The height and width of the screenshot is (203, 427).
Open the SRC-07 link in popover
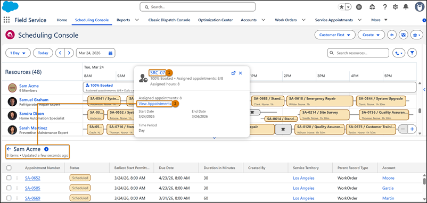click(158, 73)
